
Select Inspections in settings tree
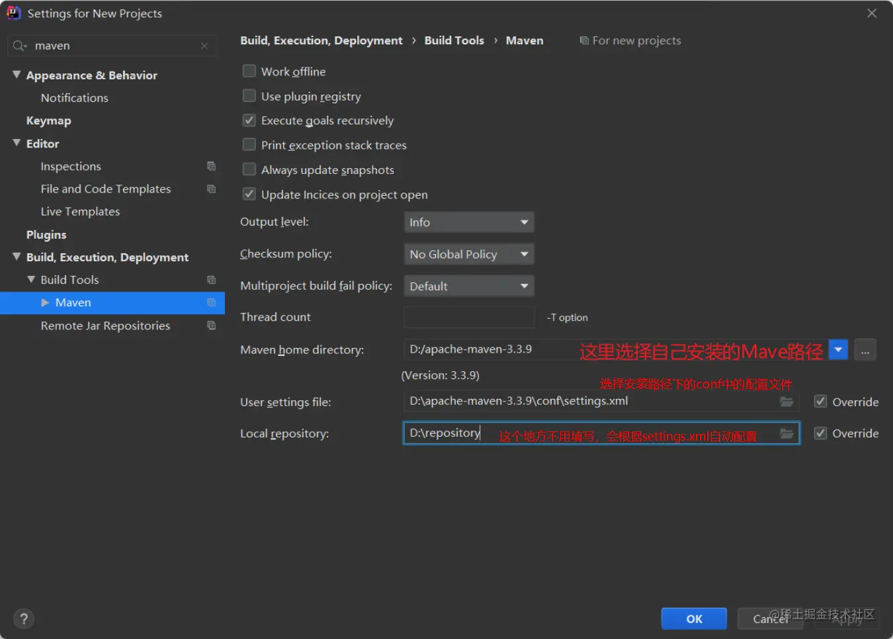(x=71, y=166)
